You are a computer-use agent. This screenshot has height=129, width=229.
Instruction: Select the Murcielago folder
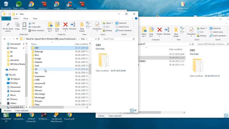pos(60,94)
